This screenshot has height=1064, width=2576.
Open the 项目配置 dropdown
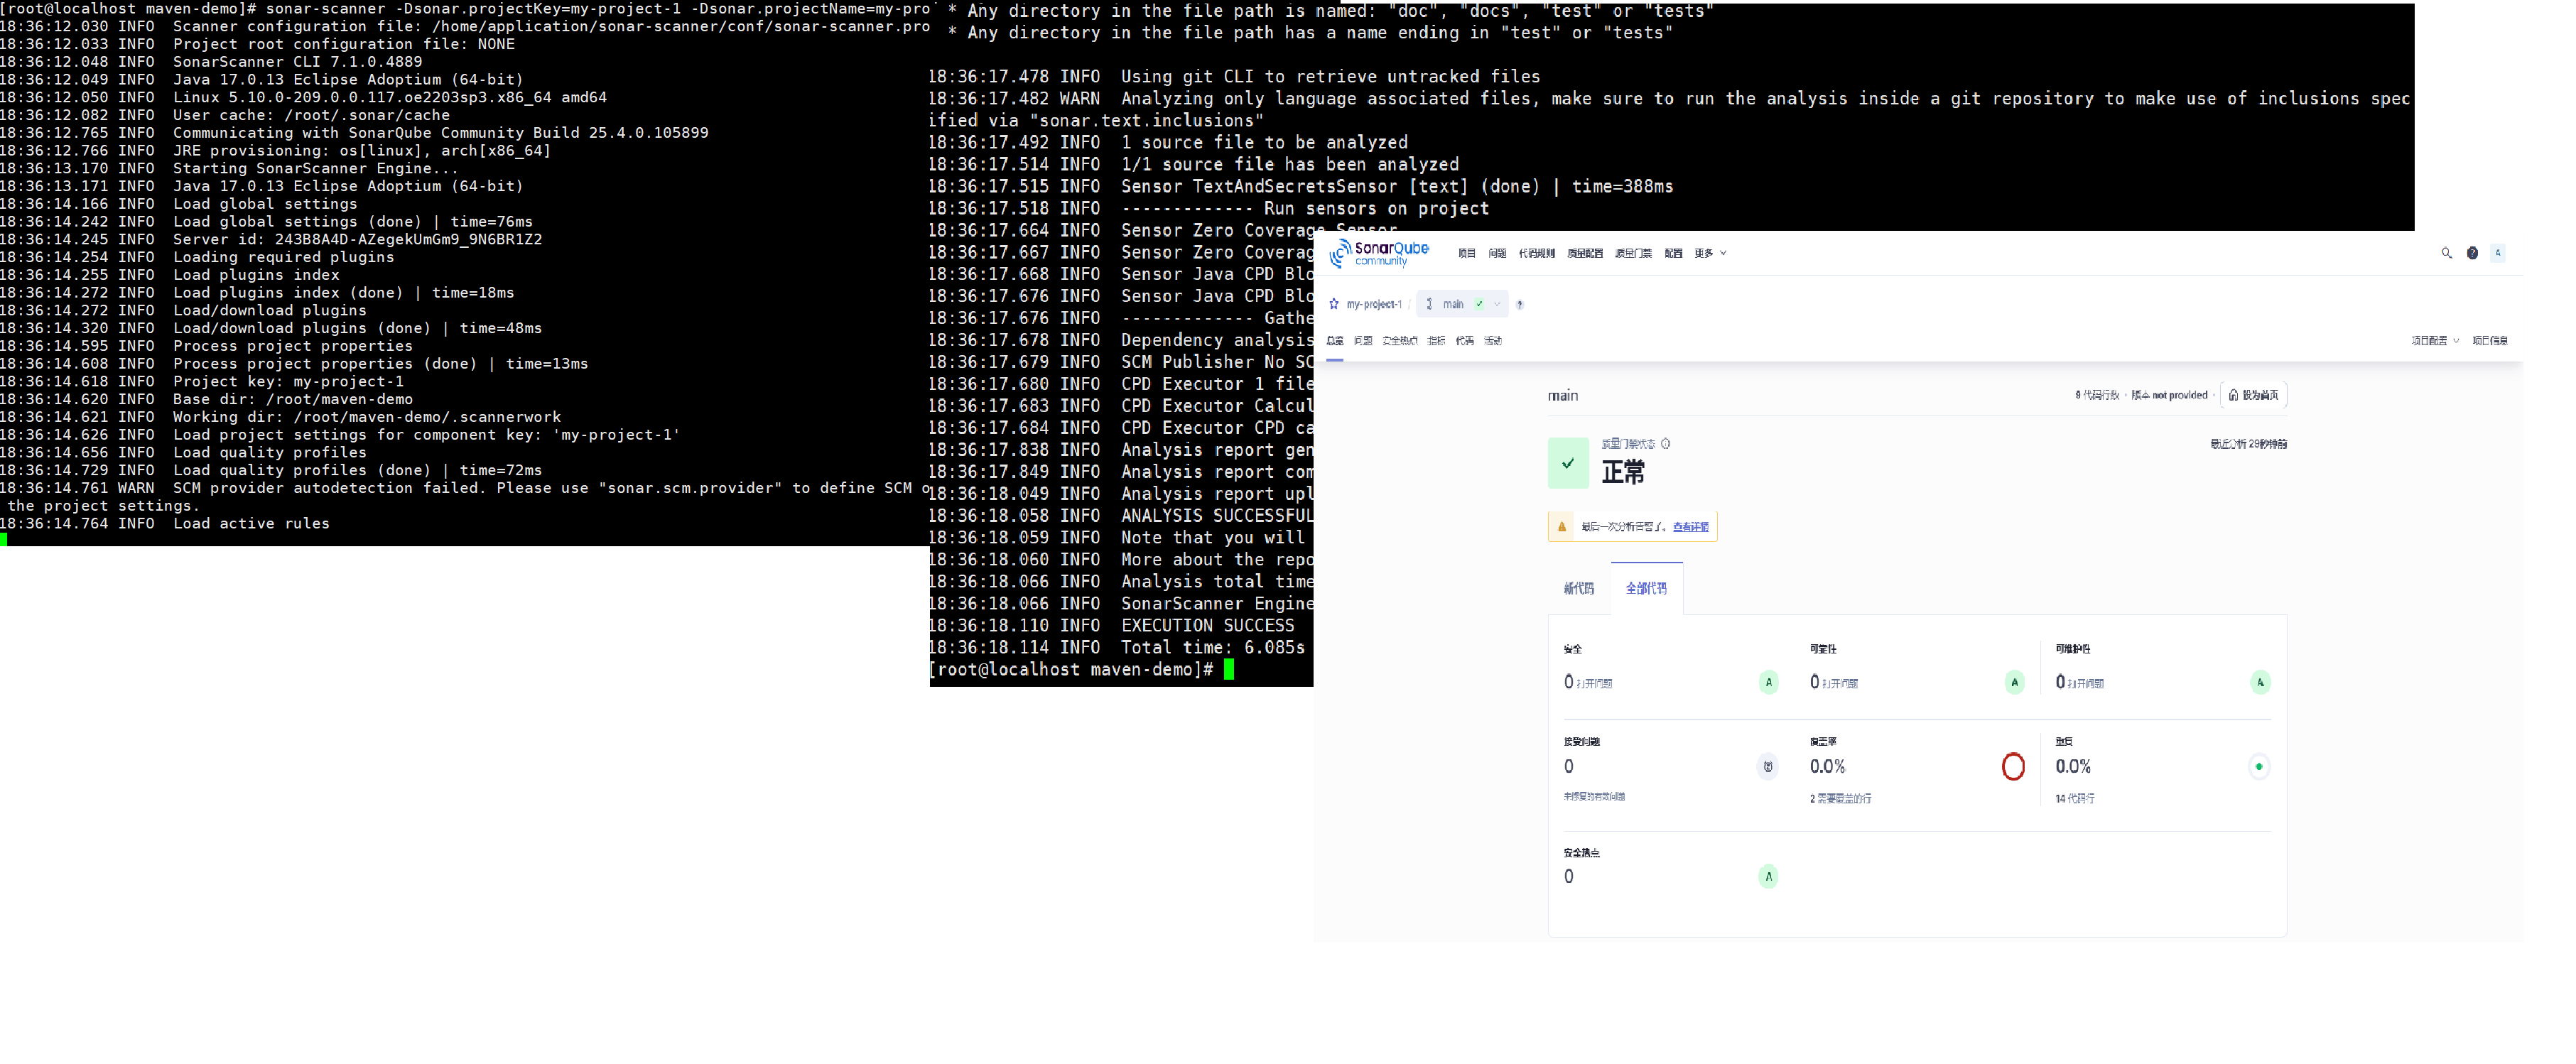click(2434, 341)
